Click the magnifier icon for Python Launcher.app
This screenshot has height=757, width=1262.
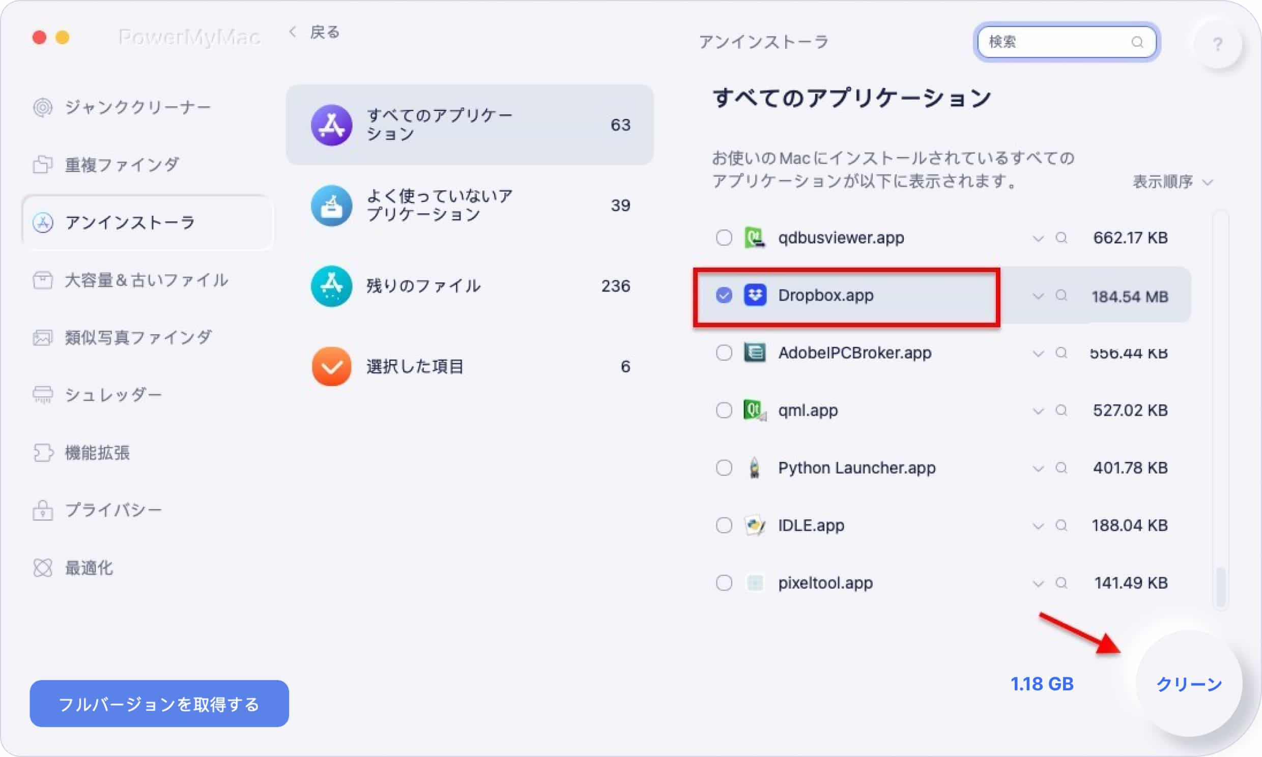click(x=1062, y=468)
